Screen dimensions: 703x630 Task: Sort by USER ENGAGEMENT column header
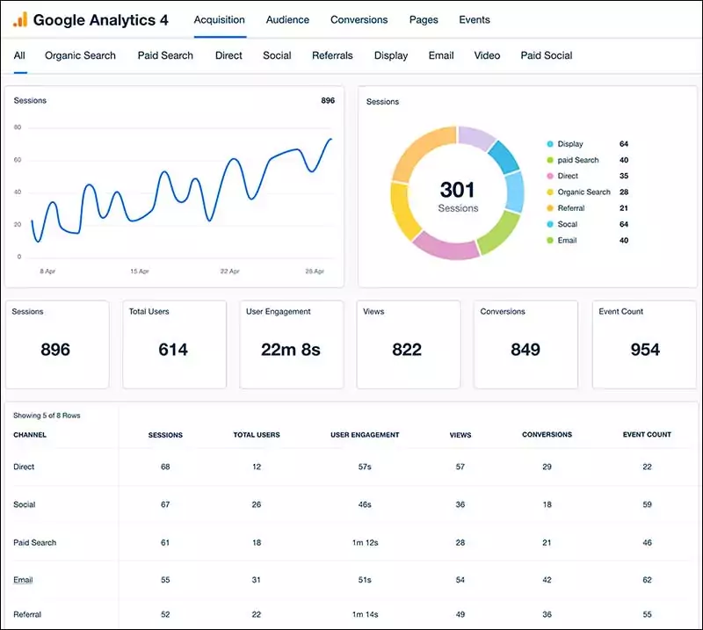[365, 435]
